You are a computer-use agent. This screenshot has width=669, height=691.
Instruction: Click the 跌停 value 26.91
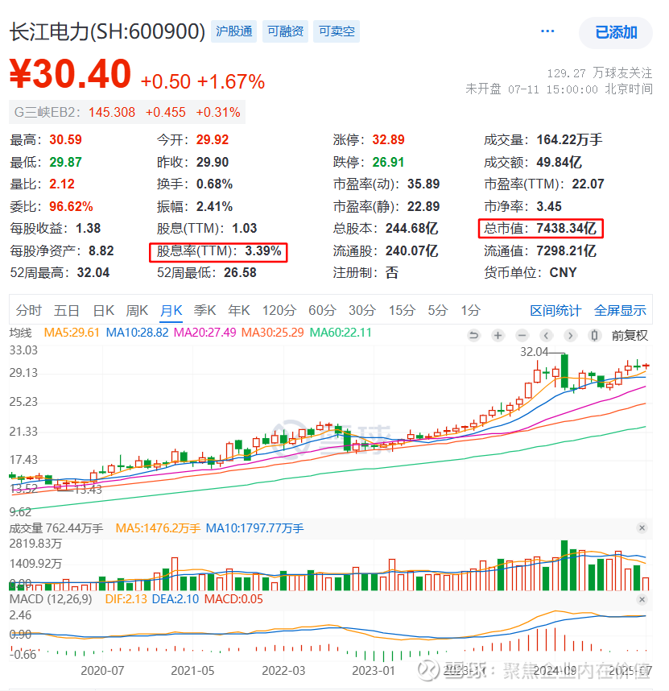tap(388, 162)
